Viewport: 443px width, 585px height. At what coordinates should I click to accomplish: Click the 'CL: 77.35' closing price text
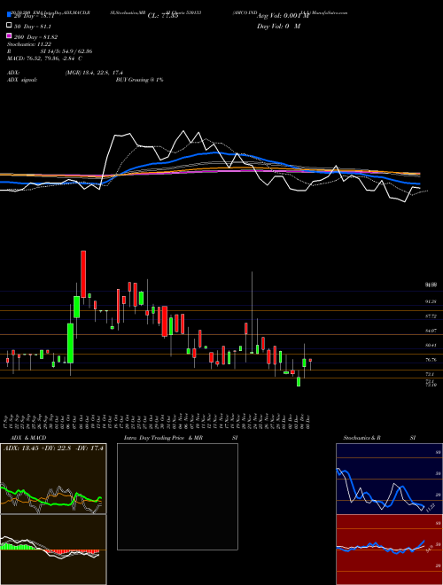163,16
